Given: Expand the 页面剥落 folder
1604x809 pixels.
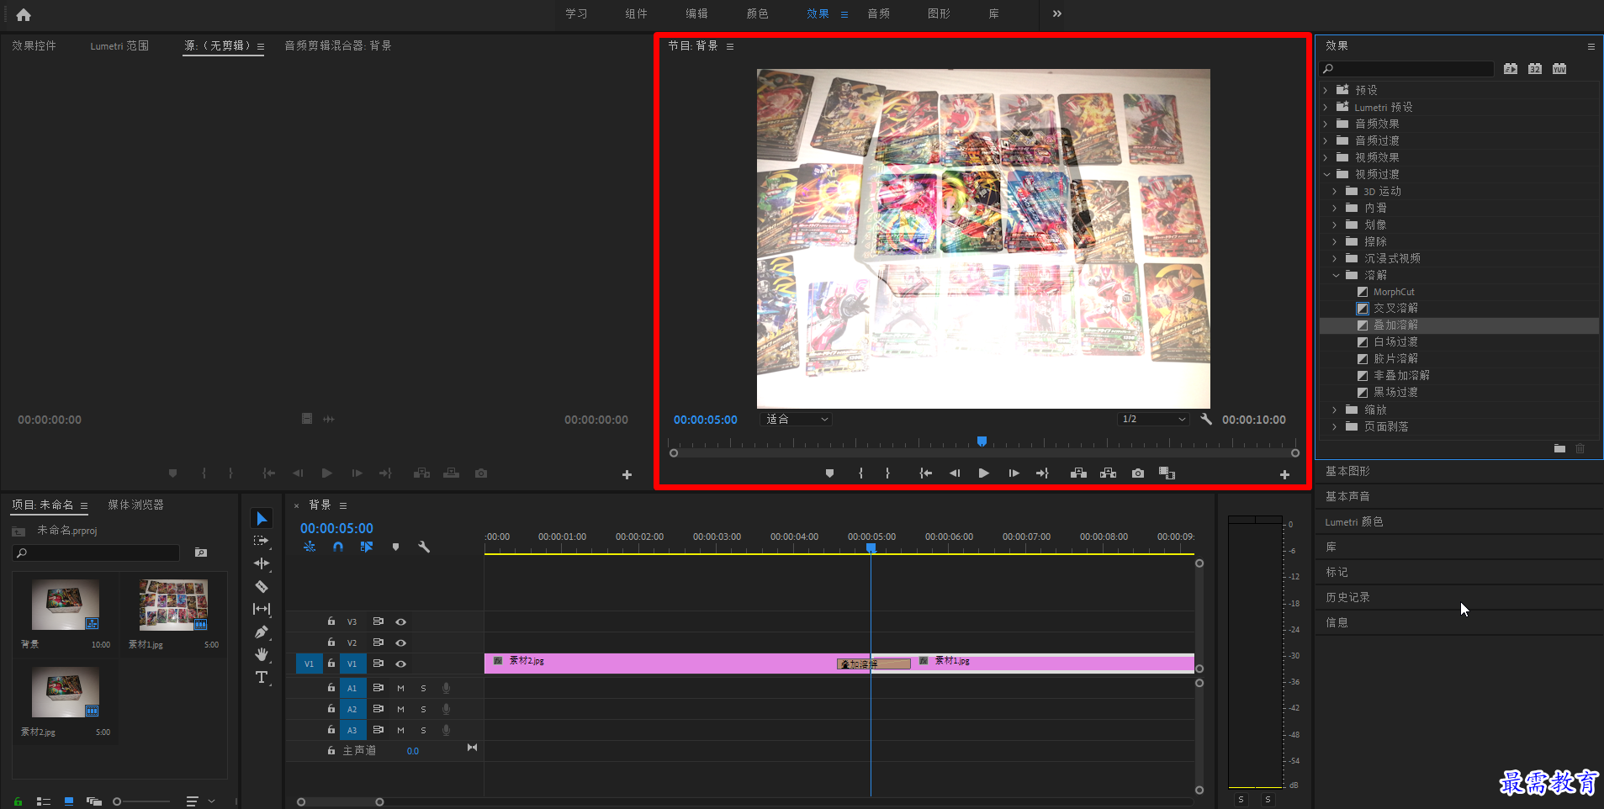Looking at the screenshot, I should point(1336,426).
